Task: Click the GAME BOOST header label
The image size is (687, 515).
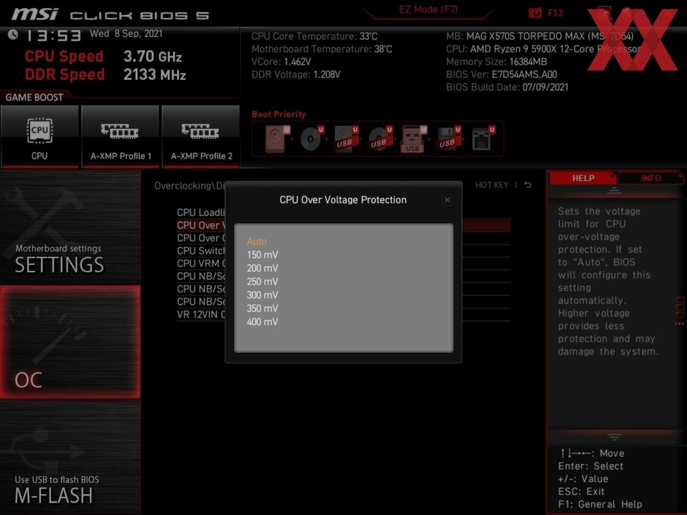Action: tap(34, 97)
